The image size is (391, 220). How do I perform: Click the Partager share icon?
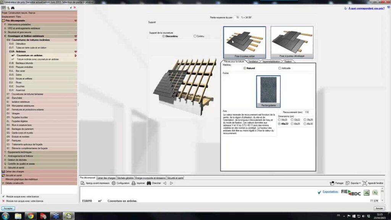pyautogui.click(x=336, y=183)
